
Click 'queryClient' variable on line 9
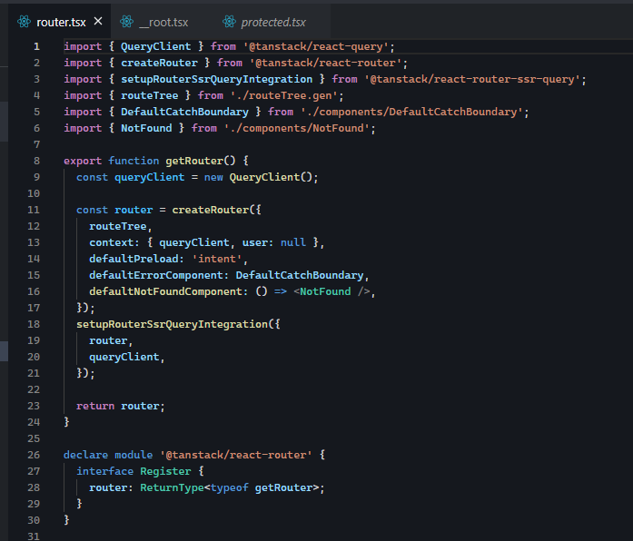click(x=149, y=177)
